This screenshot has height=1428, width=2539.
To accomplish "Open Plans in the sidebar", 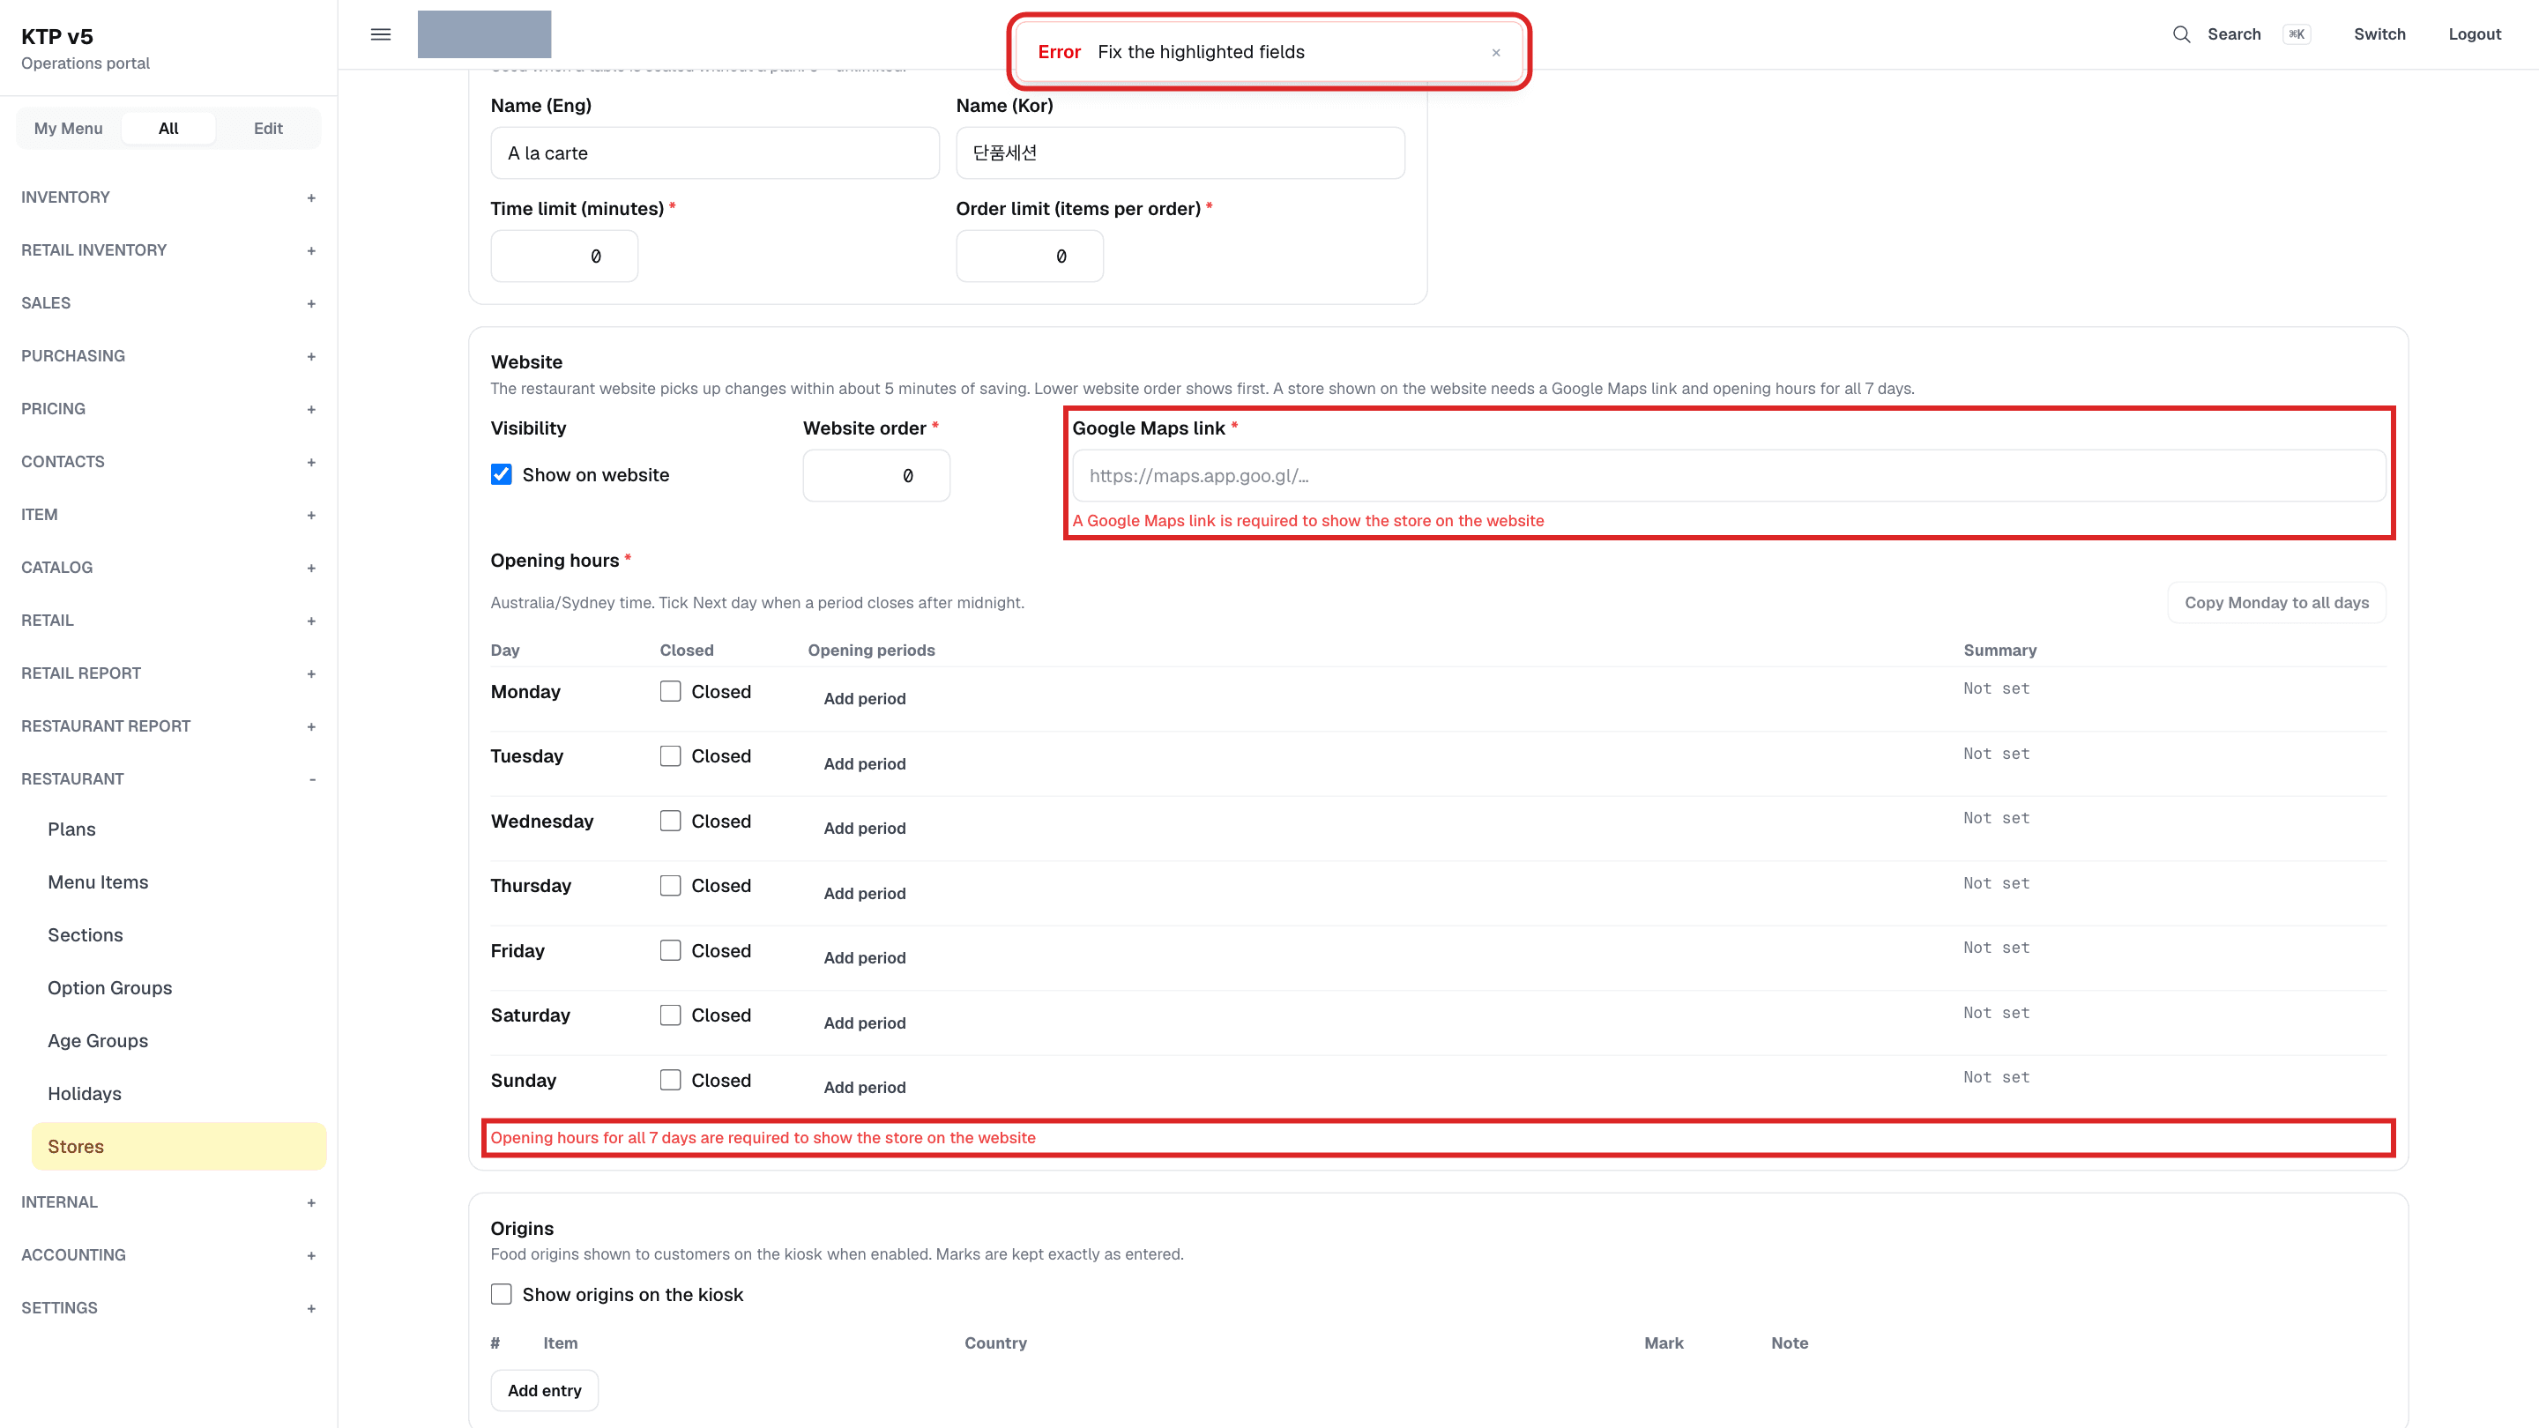I will coord(72,829).
